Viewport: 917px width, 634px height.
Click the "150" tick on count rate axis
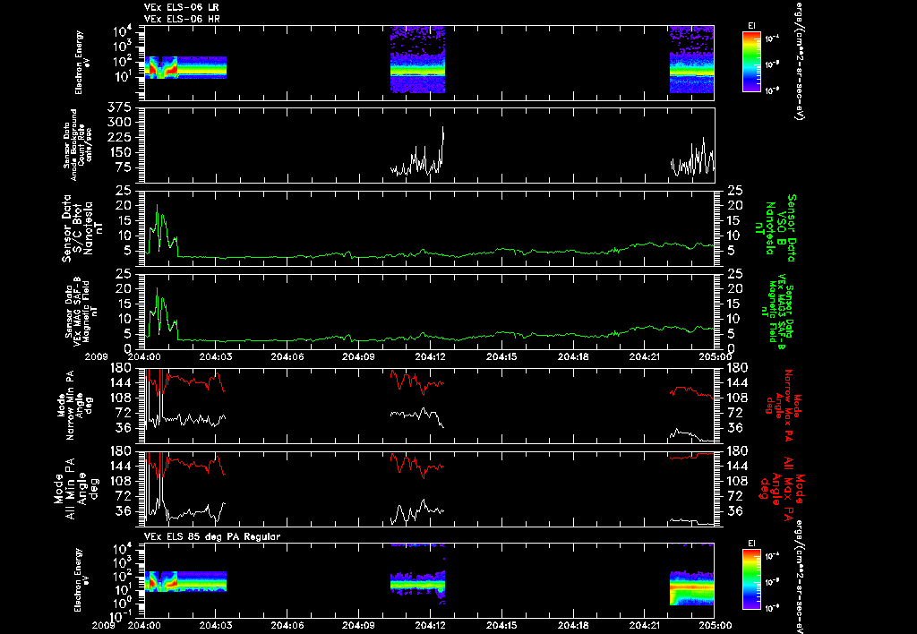tap(119, 152)
